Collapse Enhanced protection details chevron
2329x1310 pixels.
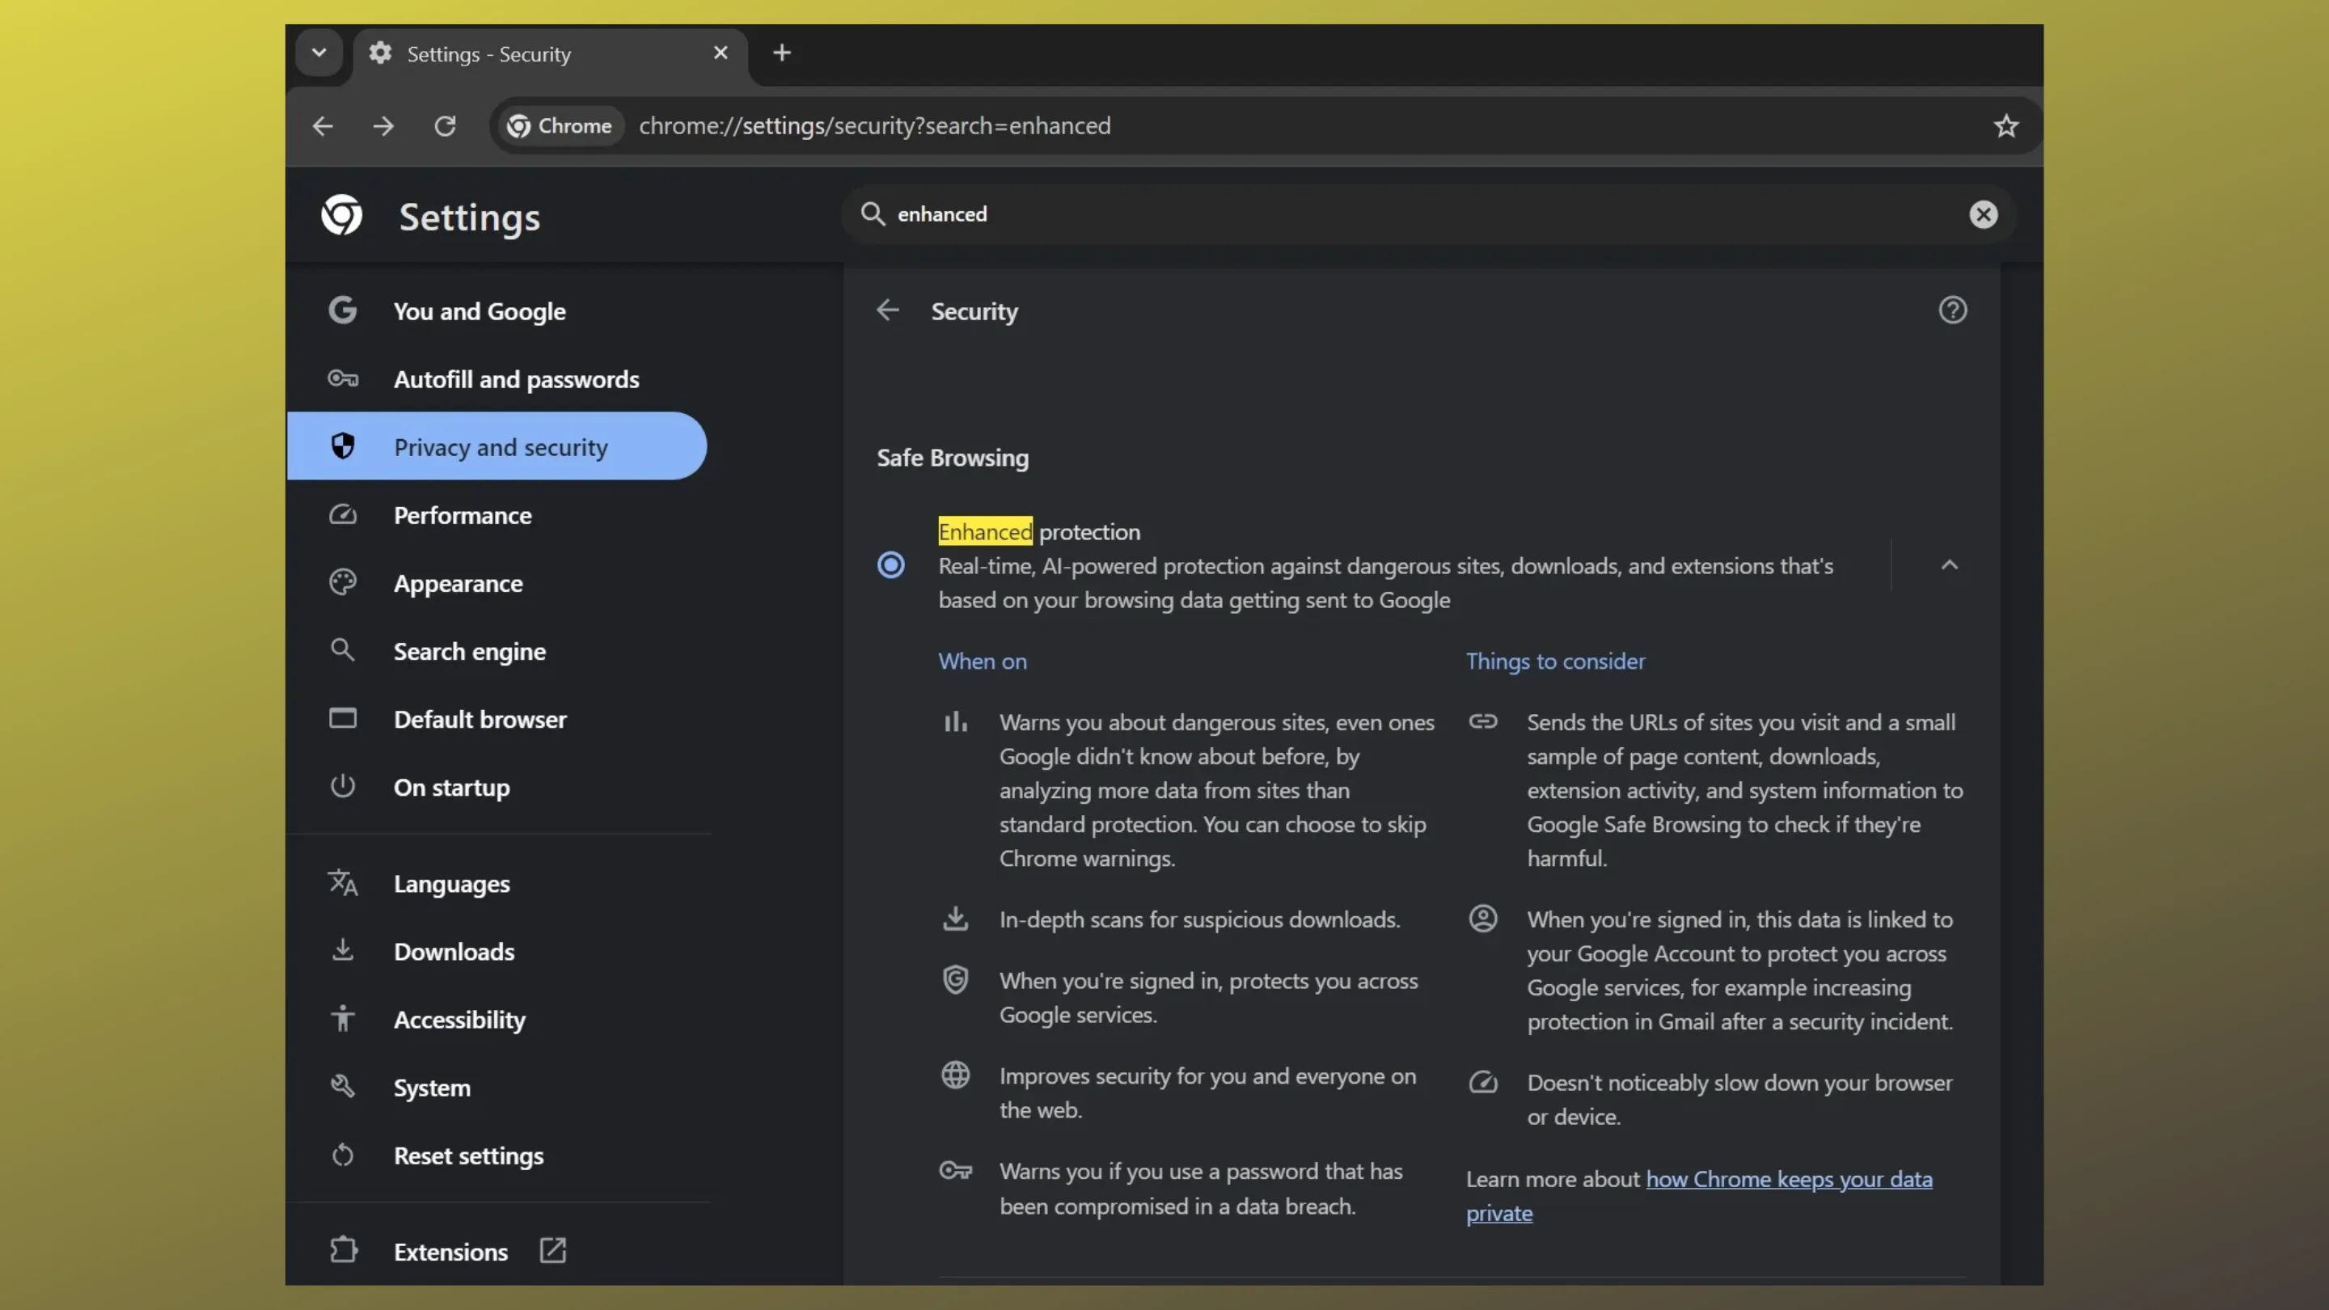pos(1949,565)
